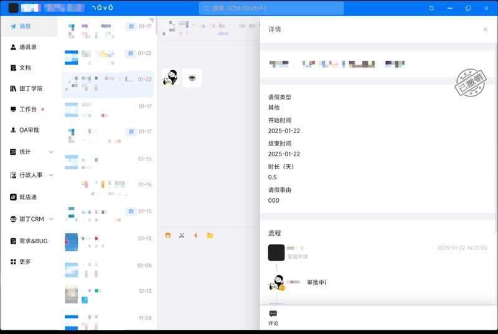
Task: Select the 消息 messages tab
Action: tap(25, 26)
